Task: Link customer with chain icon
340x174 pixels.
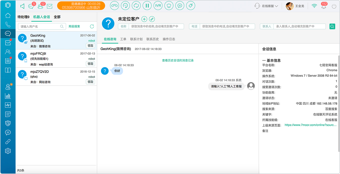Action: (152, 19)
